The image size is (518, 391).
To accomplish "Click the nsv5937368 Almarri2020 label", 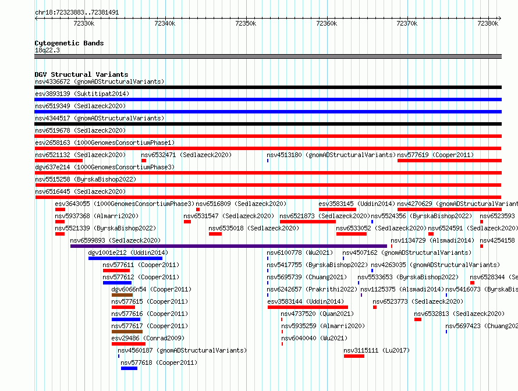I will point(97,216).
